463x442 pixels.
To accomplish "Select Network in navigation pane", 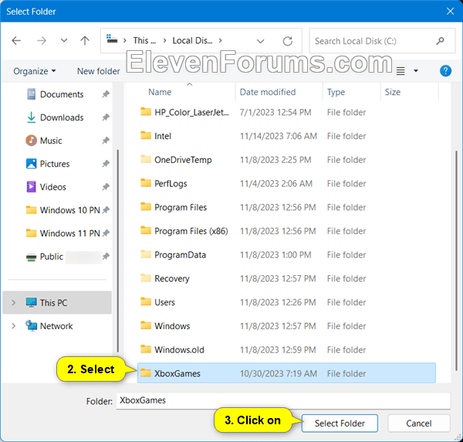I will point(56,326).
